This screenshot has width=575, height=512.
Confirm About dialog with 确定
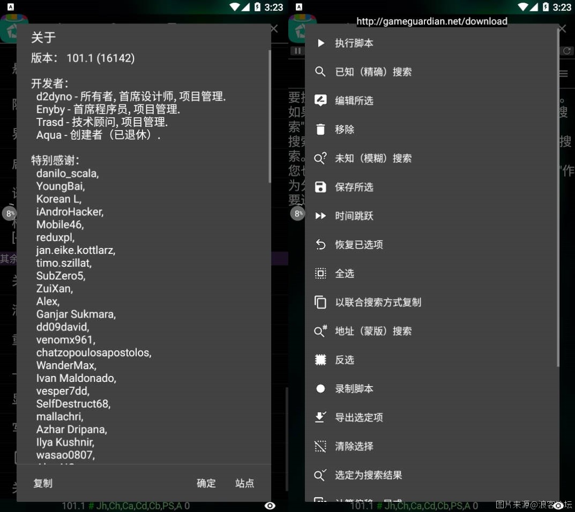[206, 483]
